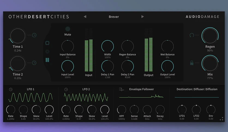Screen dimensions: 228x132
Task: Select the chip-shaped page icon
Action: coord(47,43)
